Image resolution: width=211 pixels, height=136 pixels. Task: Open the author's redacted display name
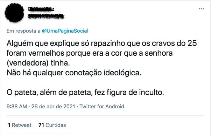point(41,9)
